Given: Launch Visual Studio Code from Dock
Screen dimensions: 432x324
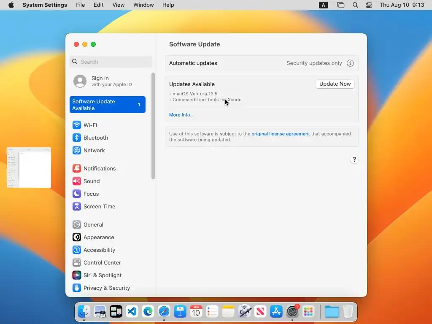Looking at the screenshot, I should click(132, 312).
